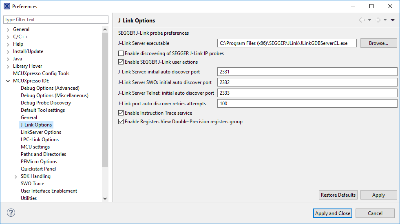Disable Instruction Trace service checkbox
The width and height of the screenshot is (400, 224).
121,113
